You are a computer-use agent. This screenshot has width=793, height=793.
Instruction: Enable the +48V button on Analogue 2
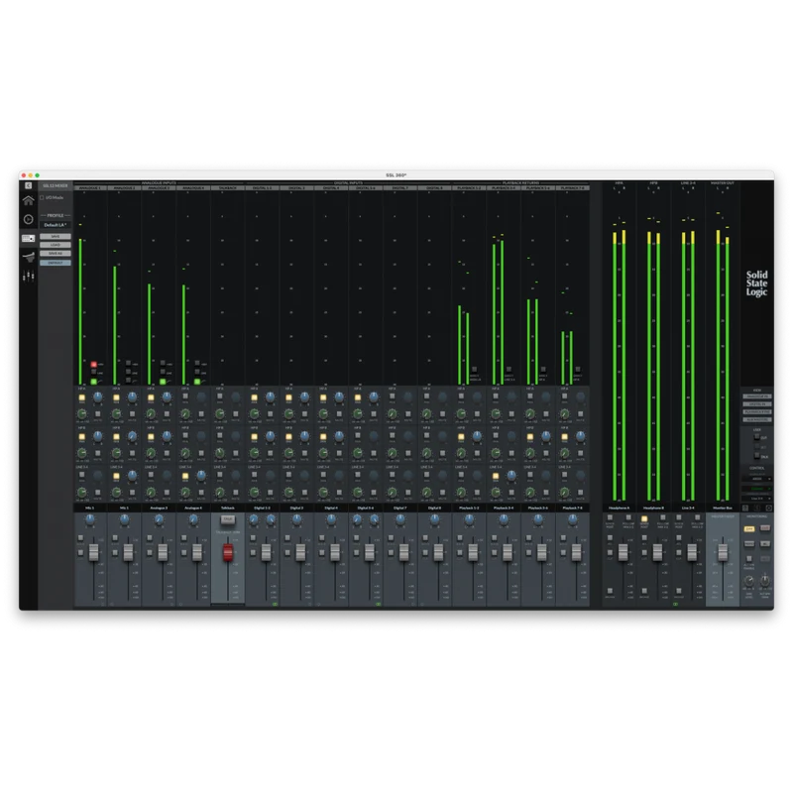click(x=129, y=364)
